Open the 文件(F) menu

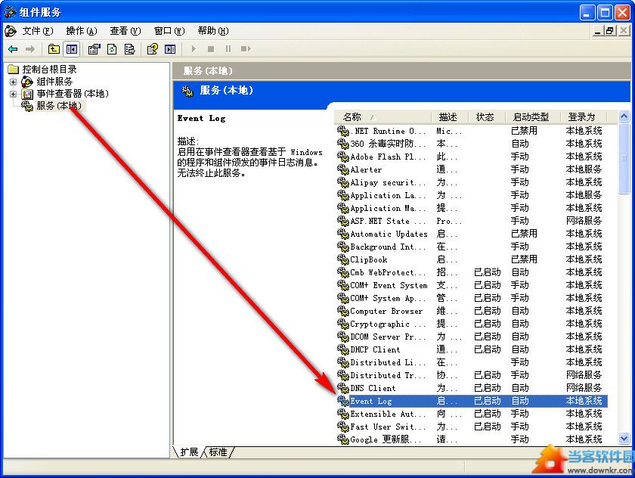(x=37, y=31)
